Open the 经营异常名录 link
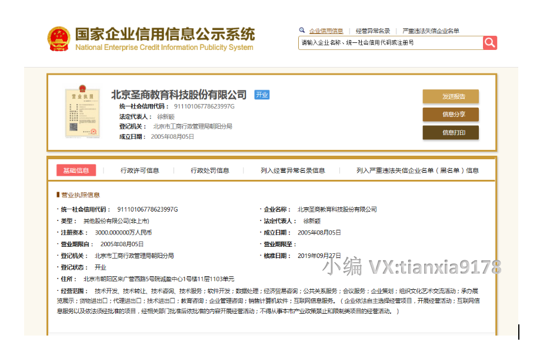 372,31
